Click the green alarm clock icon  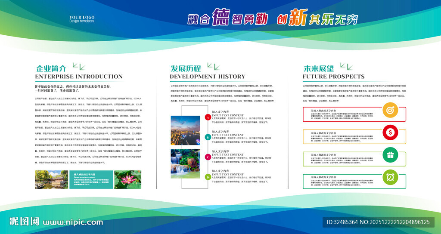click(390, 177)
